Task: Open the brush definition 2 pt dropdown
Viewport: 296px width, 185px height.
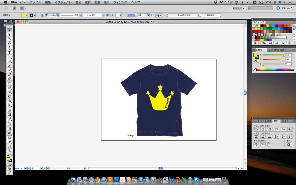Action: tap(103, 15)
